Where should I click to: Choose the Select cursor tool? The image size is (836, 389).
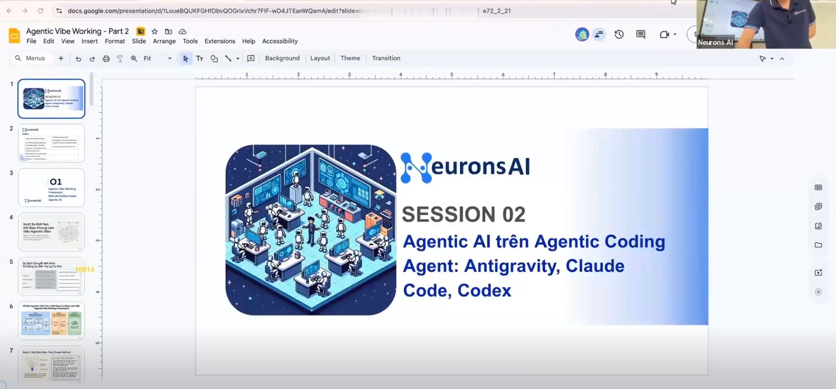click(x=185, y=58)
